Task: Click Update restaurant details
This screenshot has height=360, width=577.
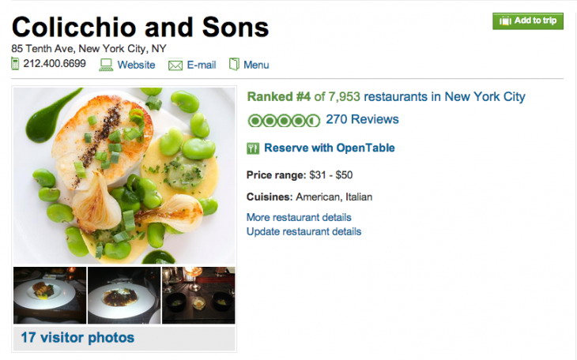Action: click(304, 231)
